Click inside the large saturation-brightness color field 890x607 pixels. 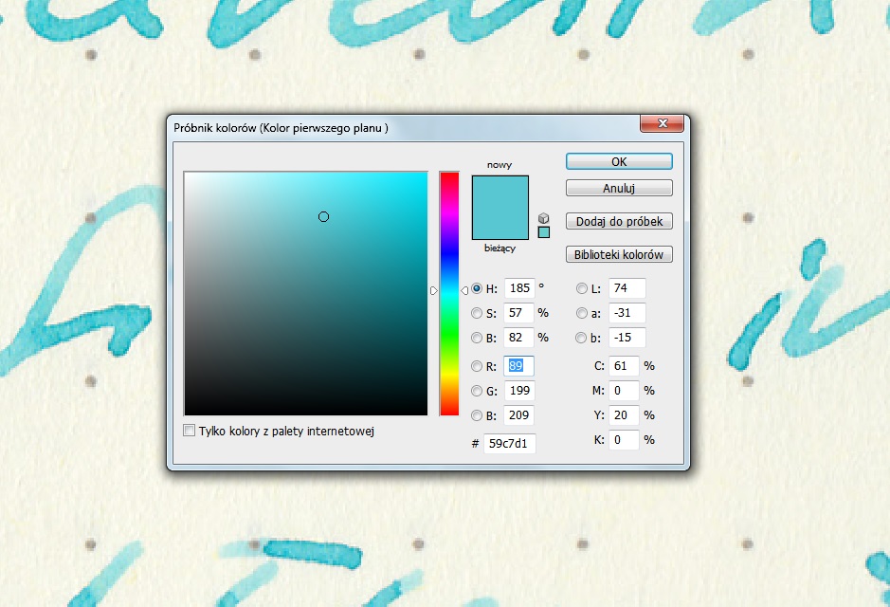[x=305, y=293]
